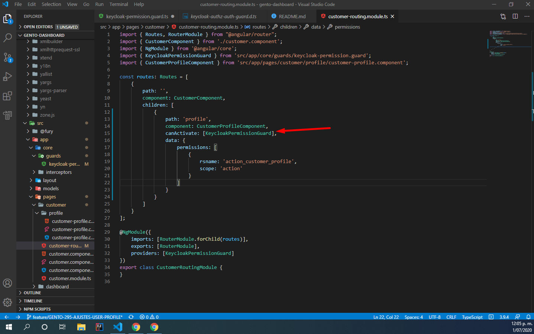Close the customer-routing.module.ts tab
534x334 pixels.
(x=392, y=16)
